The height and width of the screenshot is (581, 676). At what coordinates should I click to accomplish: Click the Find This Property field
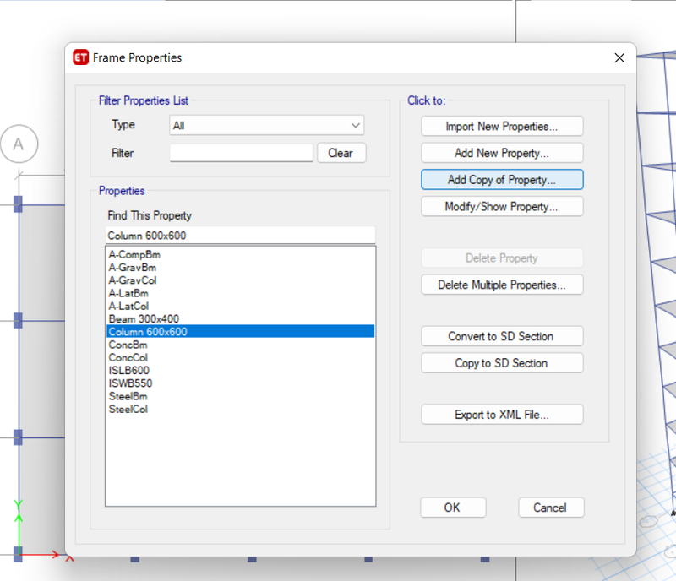coord(240,236)
